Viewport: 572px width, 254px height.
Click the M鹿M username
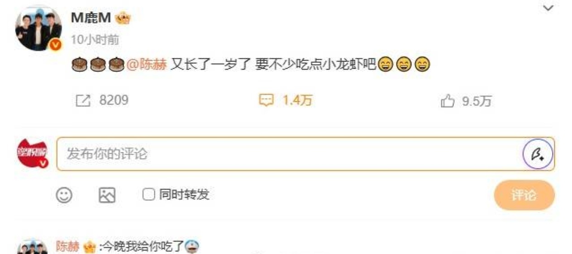point(91,18)
